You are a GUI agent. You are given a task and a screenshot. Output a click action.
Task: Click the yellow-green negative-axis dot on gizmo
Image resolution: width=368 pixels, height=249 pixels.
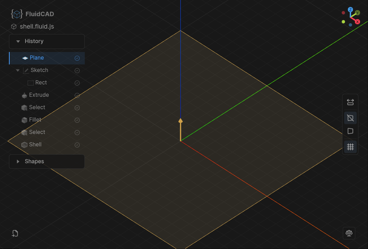[343, 22]
